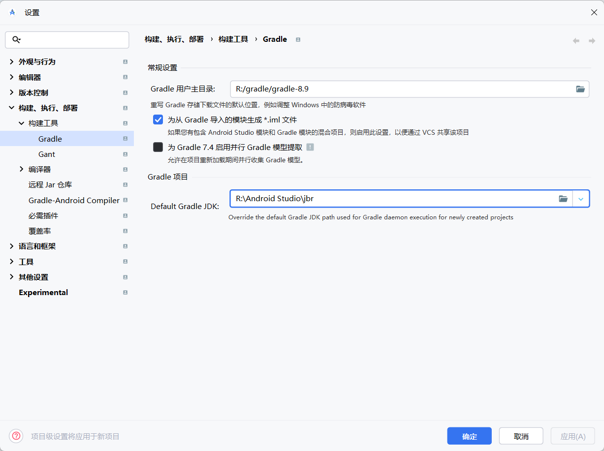This screenshot has width=604, height=451.
Task: Click the forward navigation arrow
Action: 592,41
